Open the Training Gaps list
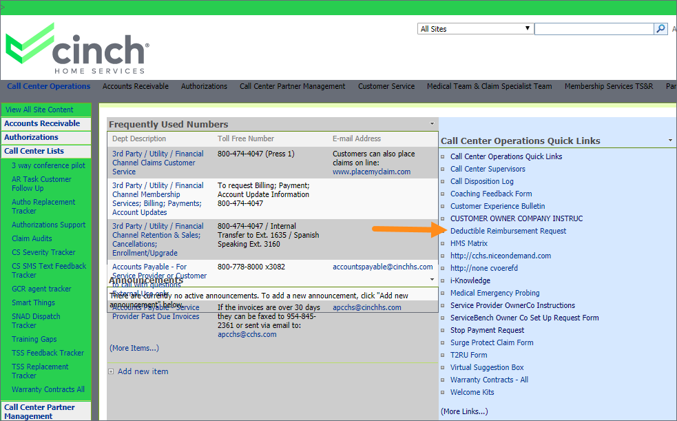The width and height of the screenshot is (677, 421). 34,339
